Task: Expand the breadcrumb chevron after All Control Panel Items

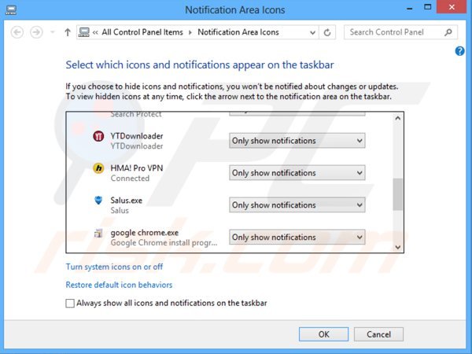Action: coord(190,32)
